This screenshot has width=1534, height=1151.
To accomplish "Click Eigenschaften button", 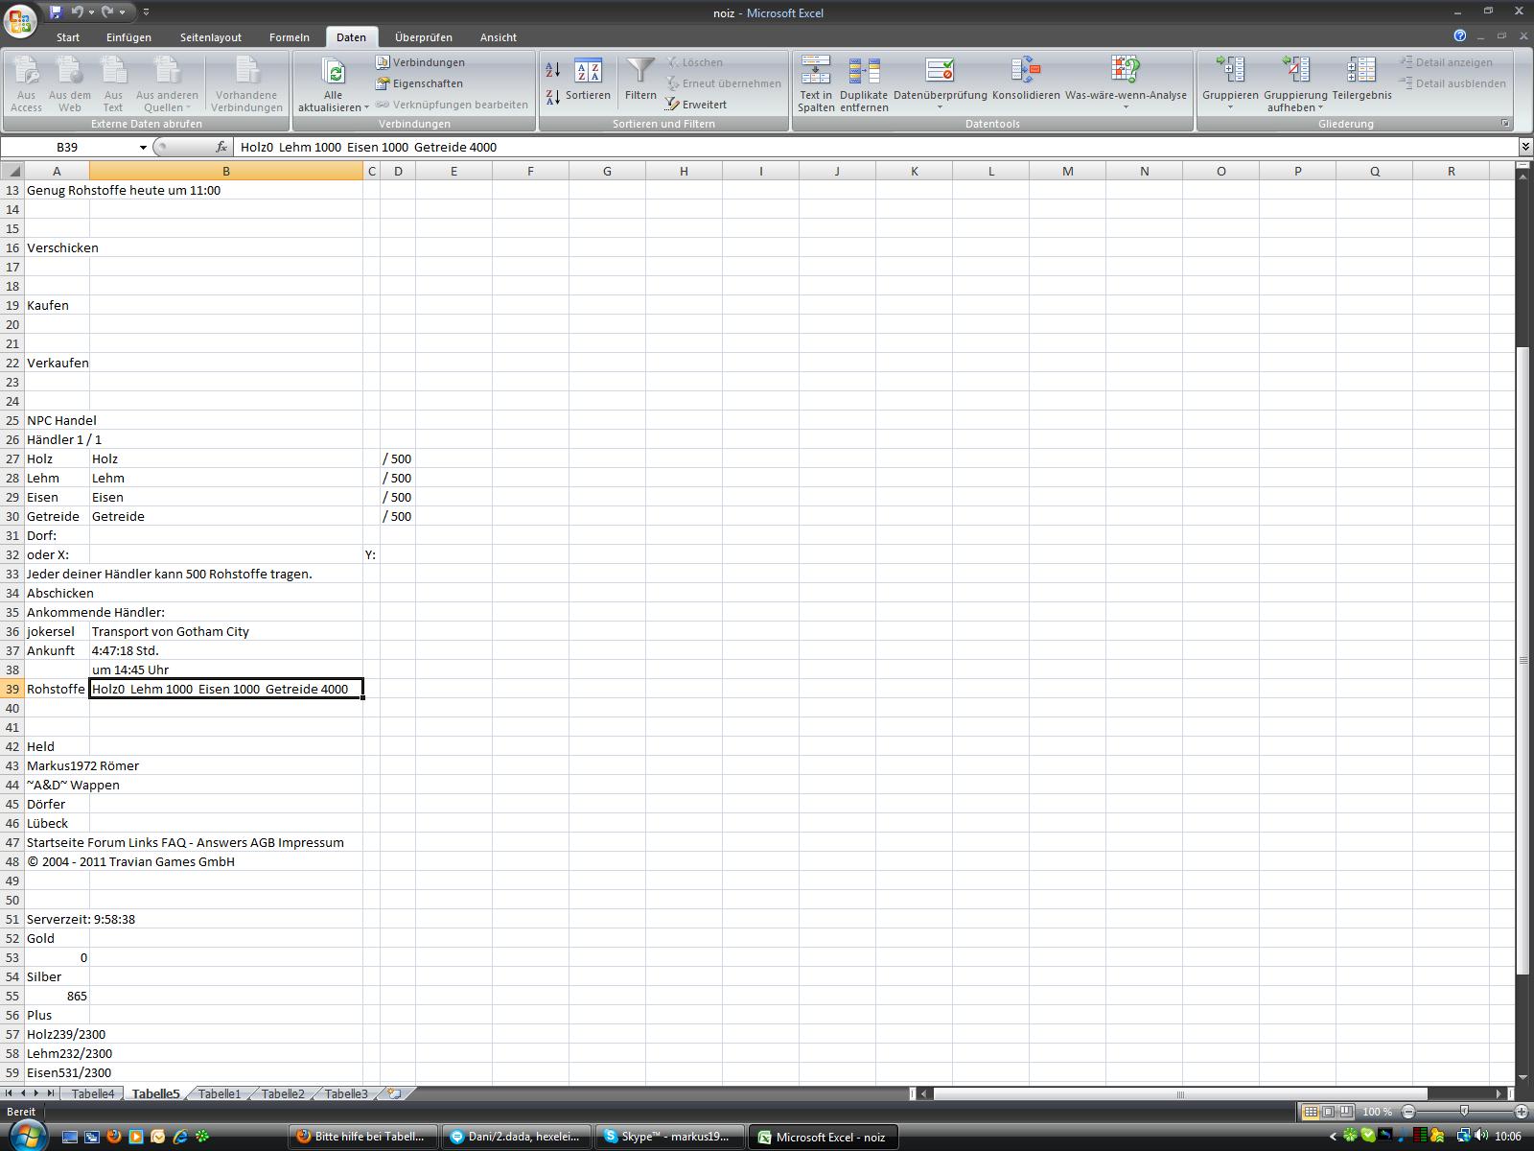I will click(x=420, y=83).
